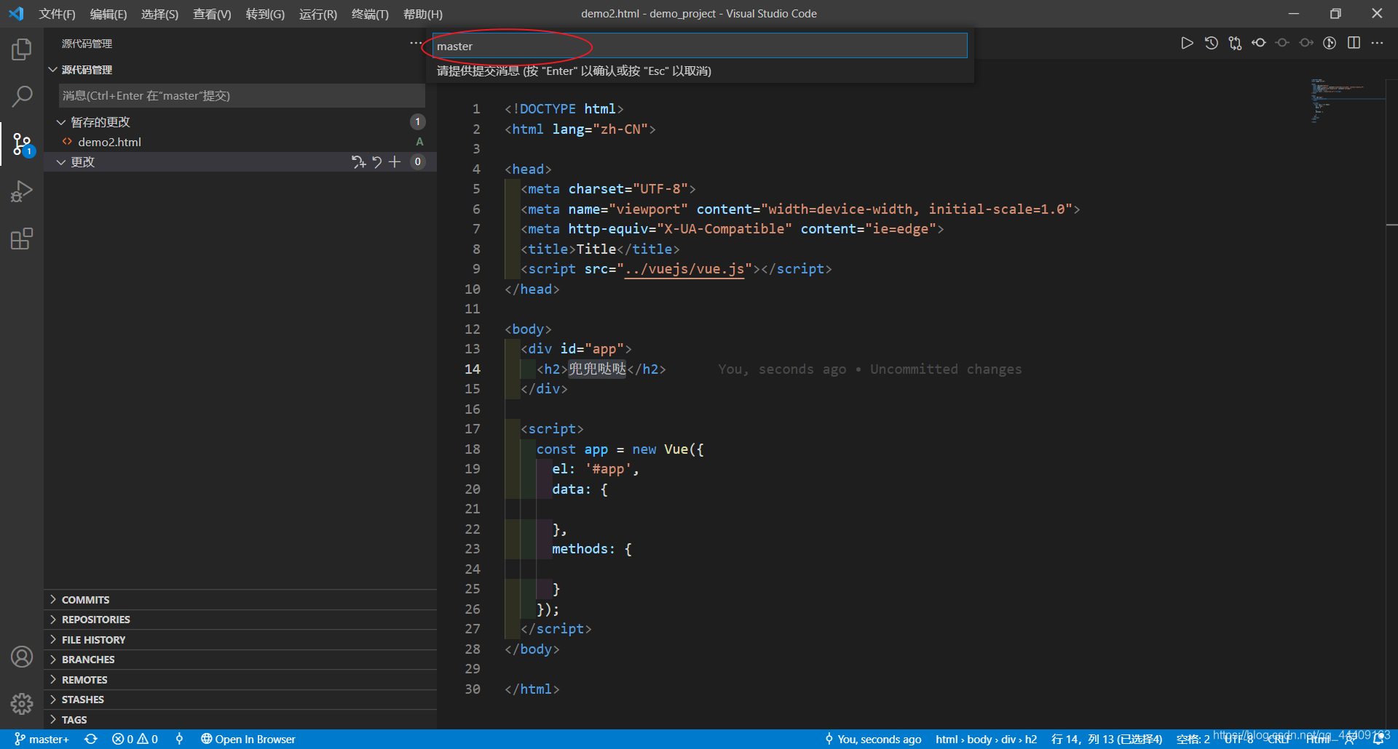This screenshot has height=749, width=1398.
Task: Open file history clock icon
Action: pyautogui.click(x=1211, y=43)
